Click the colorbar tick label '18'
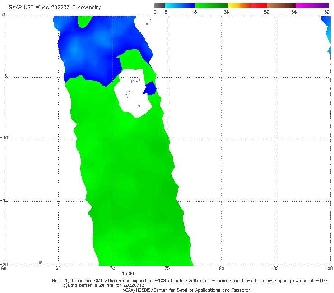This screenshot has height=293, width=334. click(x=194, y=12)
